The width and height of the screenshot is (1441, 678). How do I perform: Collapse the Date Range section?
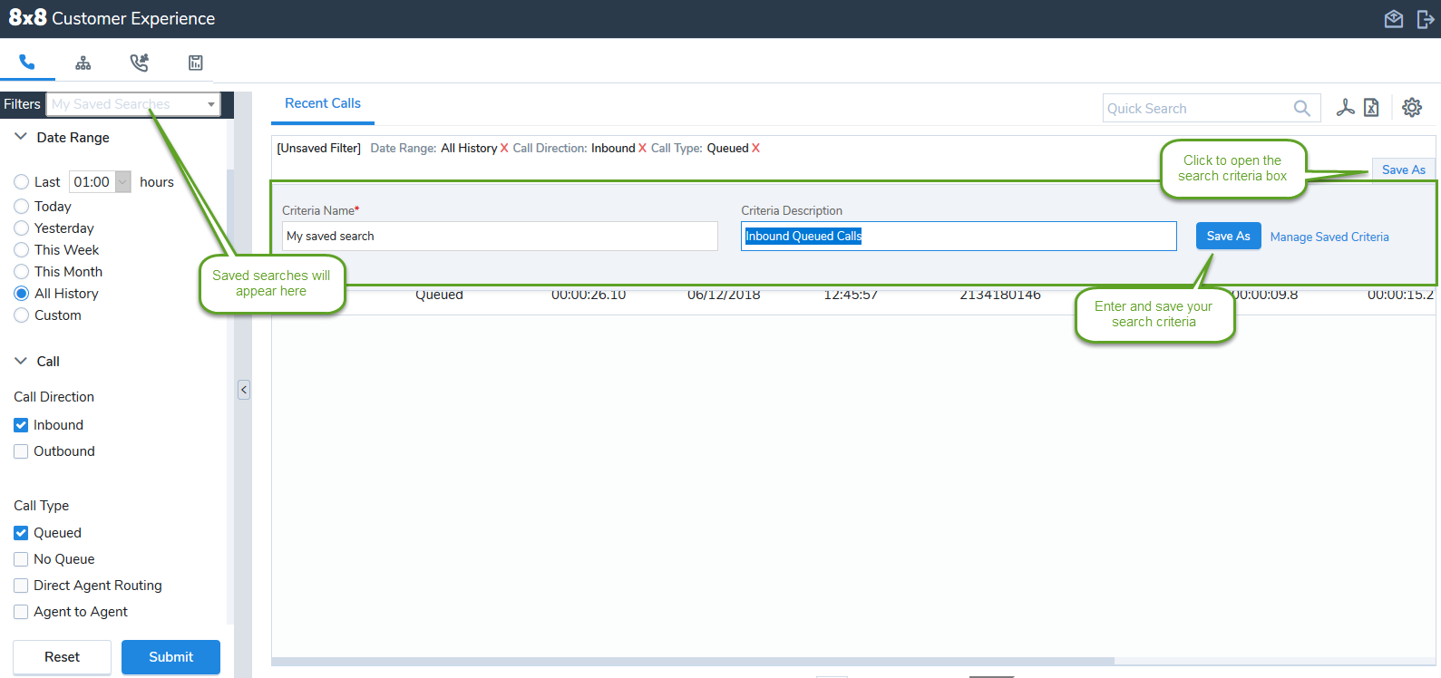[21, 137]
